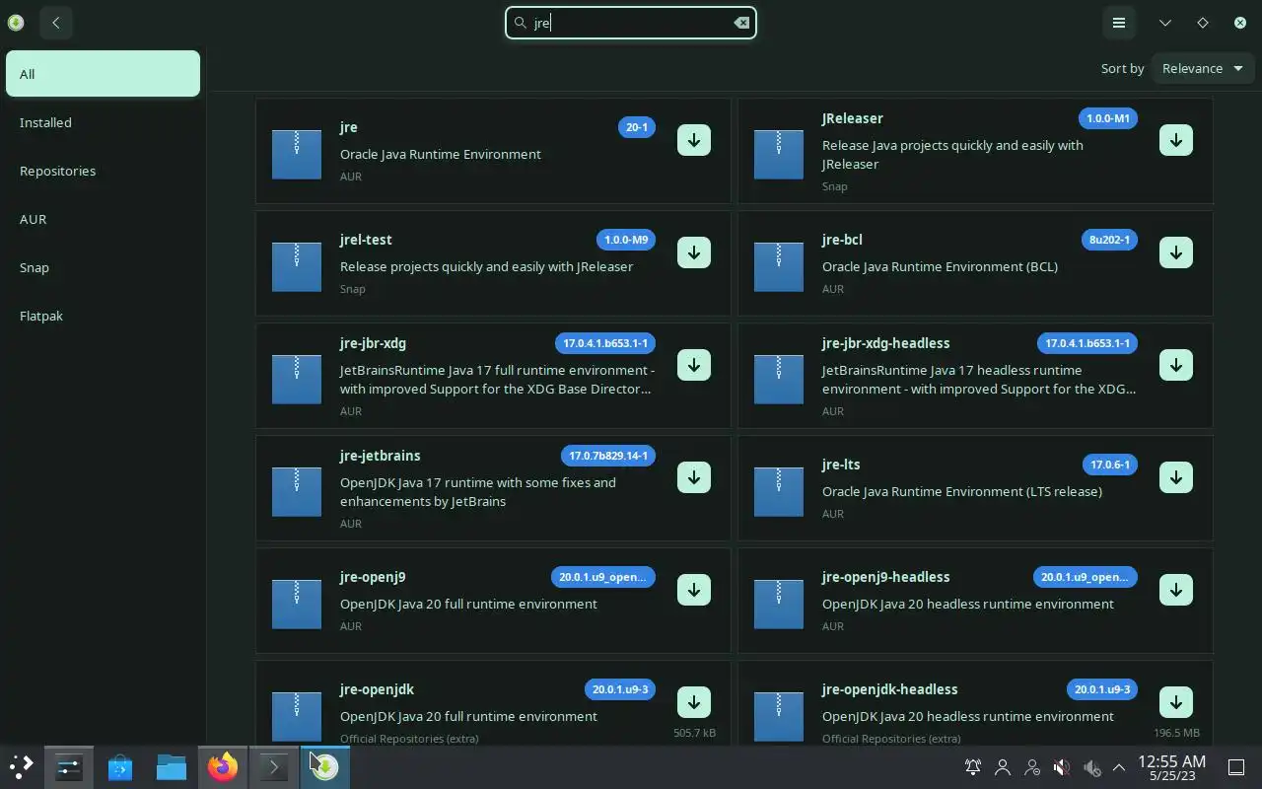Open the jre-openjdk package details
1262x789 pixels.
pyautogui.click(x=493, y=702)
